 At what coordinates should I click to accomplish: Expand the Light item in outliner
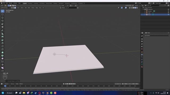tap(145, 13)
